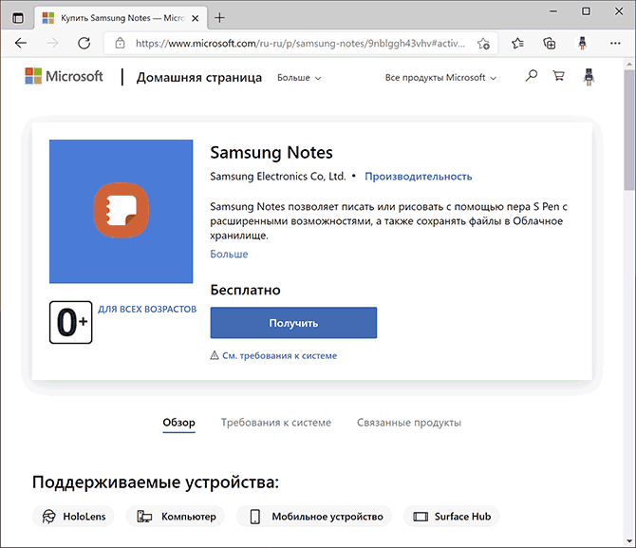Click the 0+ age rating badge
636x548 pixels.
coord(71,322)
